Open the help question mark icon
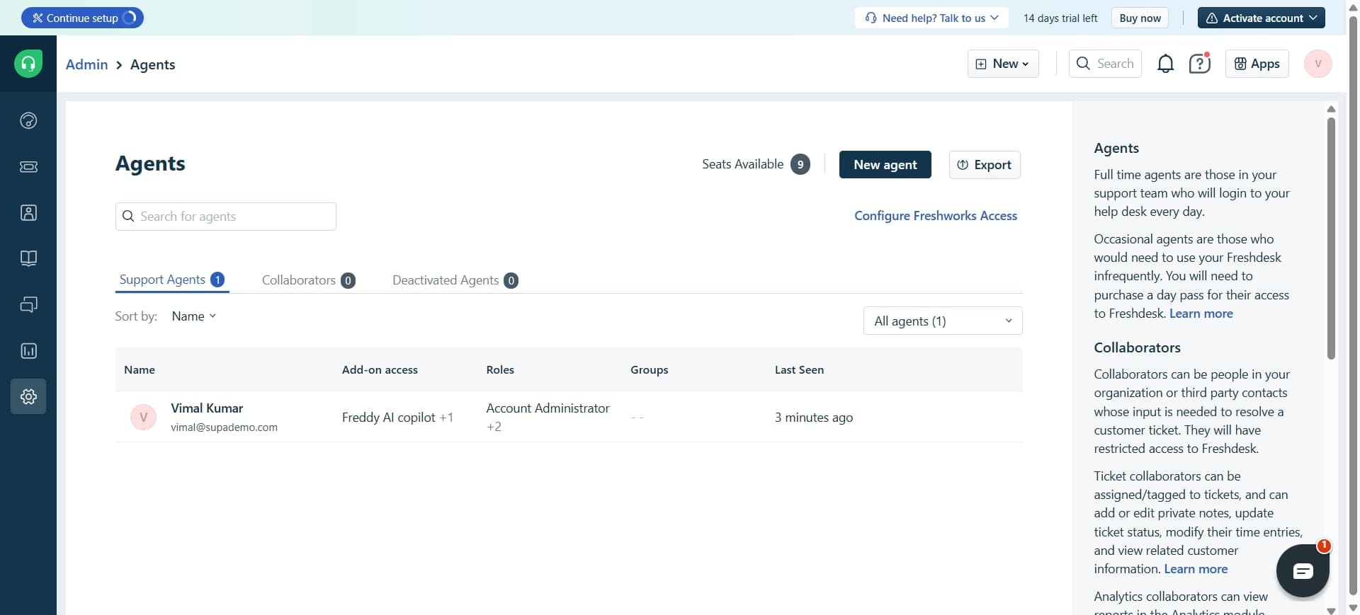This screenshot has width=1360, height=615. 1200,64
